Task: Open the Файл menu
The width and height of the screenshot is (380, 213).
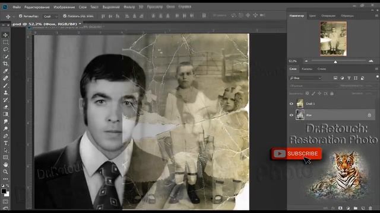Action: [17, 7]
